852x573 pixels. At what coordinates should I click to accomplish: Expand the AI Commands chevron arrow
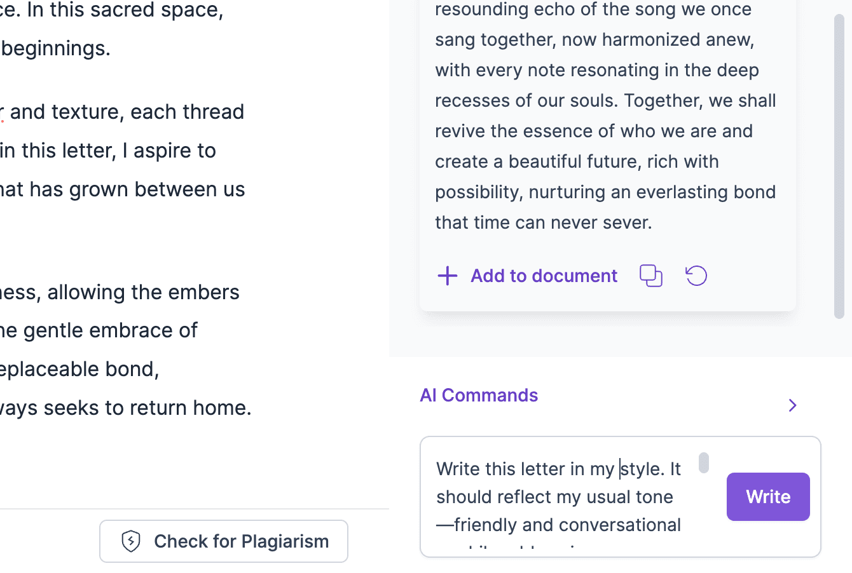[792, 405]
